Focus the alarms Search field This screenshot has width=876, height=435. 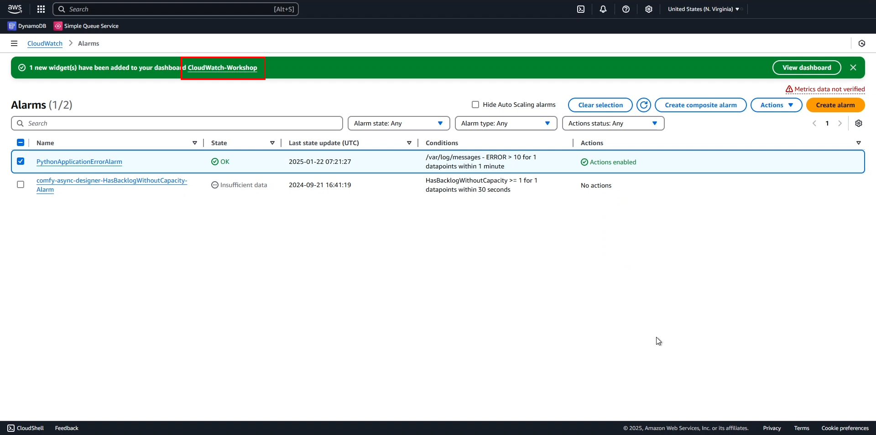[x=177, y=123]
